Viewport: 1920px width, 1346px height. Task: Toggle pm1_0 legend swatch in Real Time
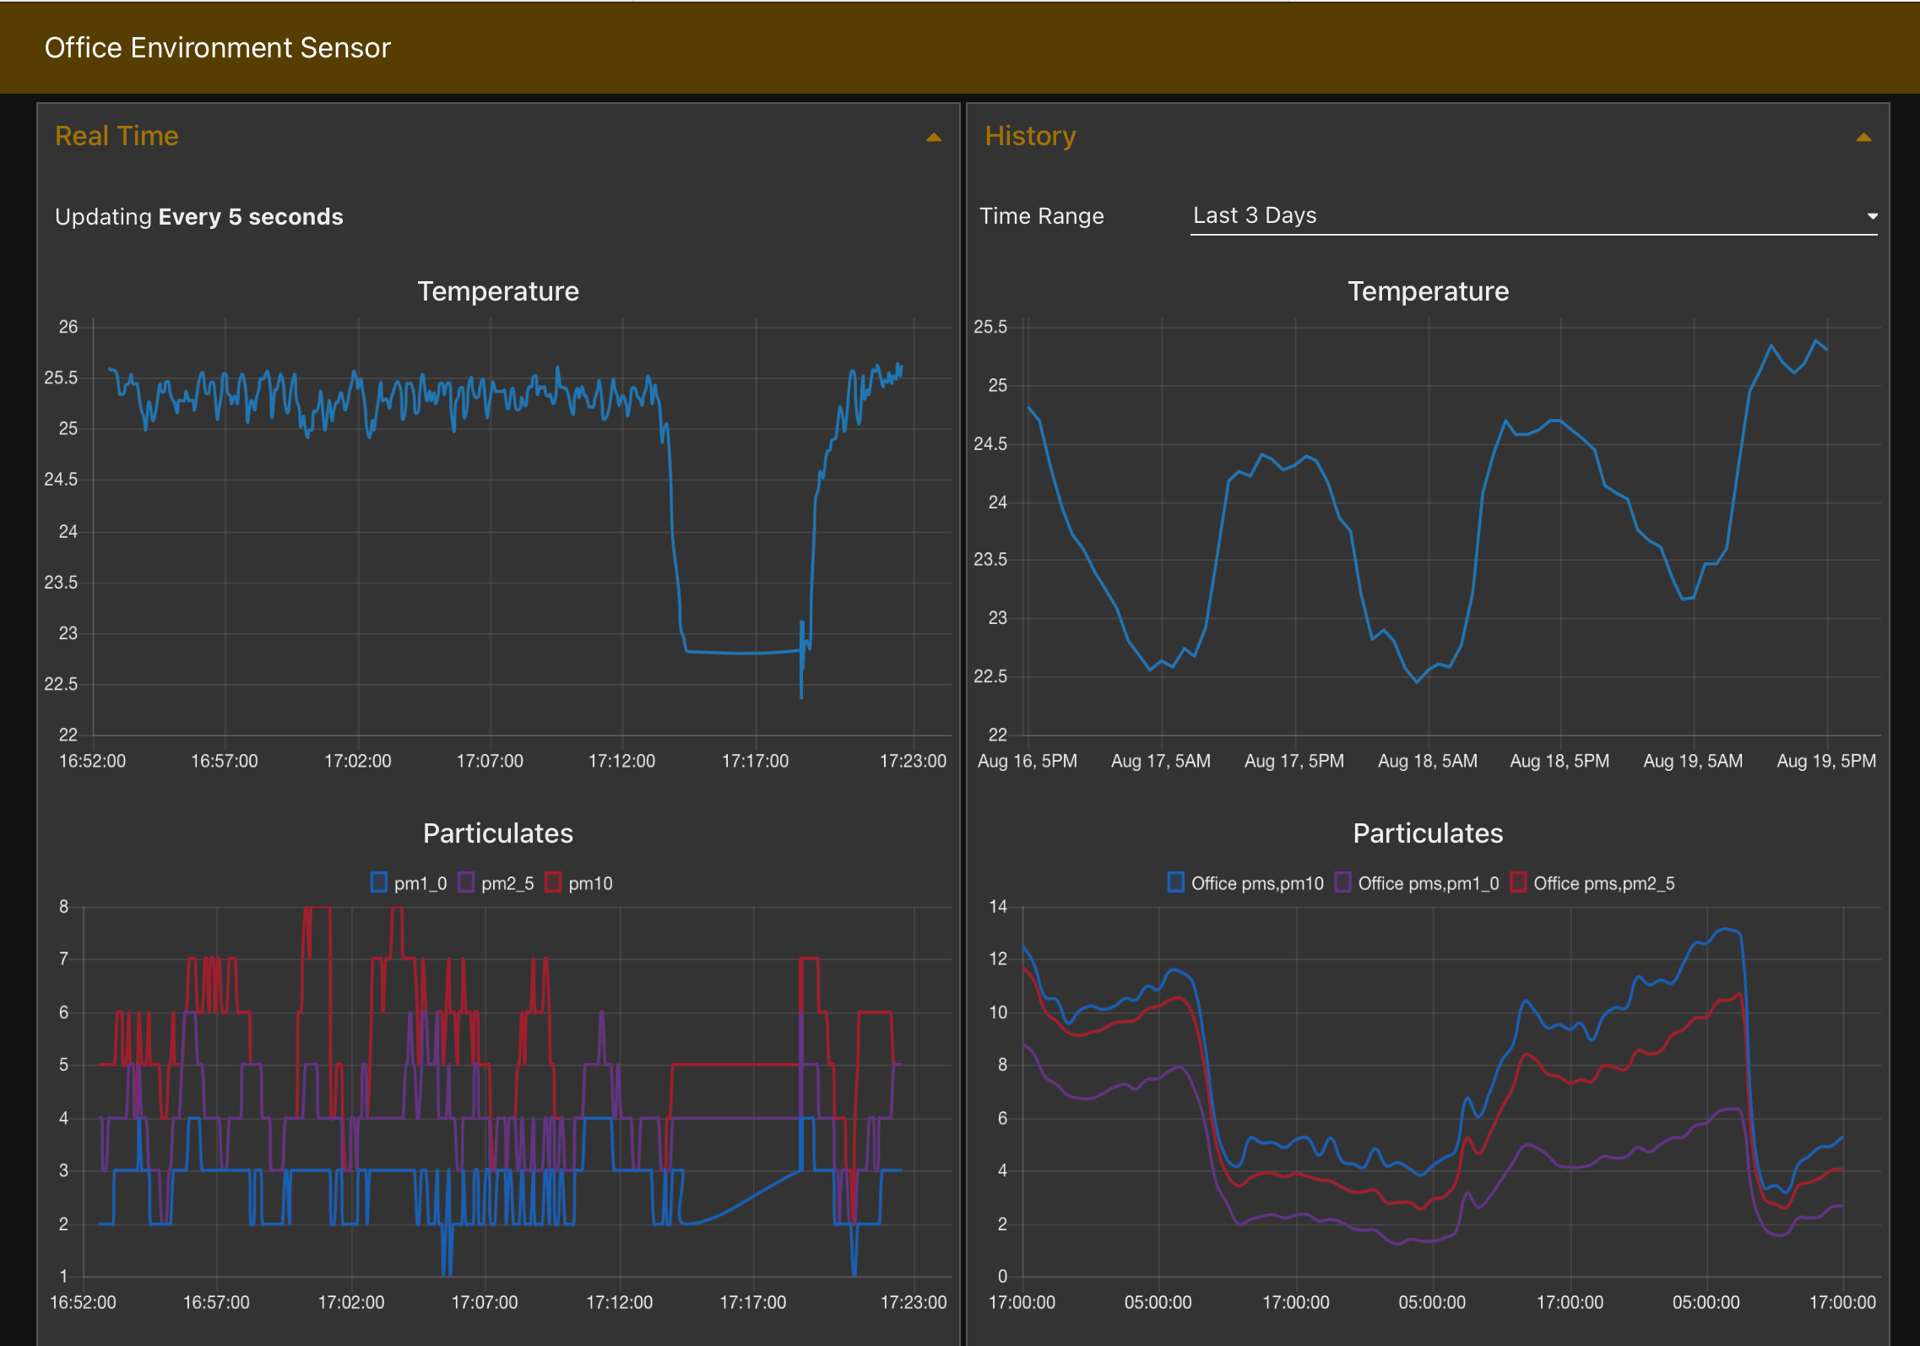pyautogui.click(x=379, y=882)
